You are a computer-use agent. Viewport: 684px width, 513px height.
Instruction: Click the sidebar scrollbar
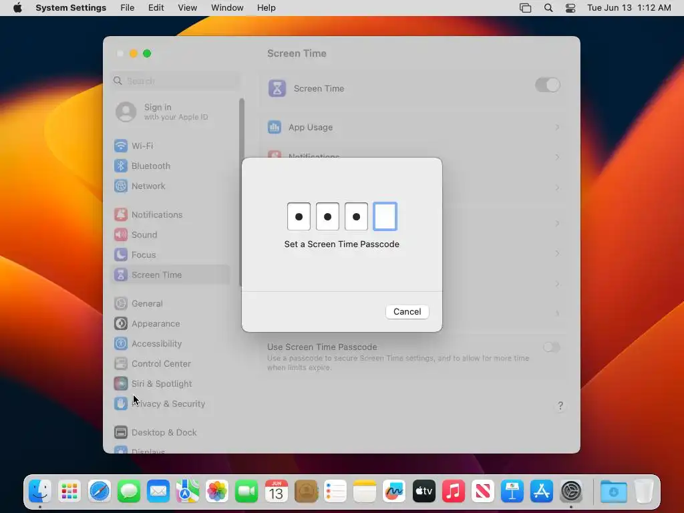click(x=241, y=192)
